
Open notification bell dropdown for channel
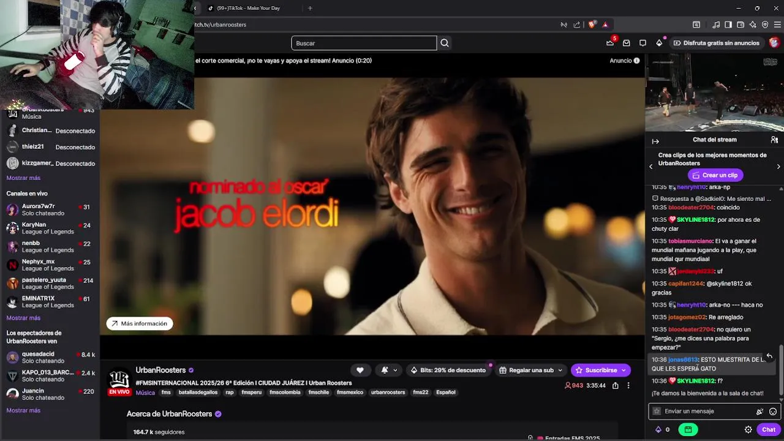click(x=389, y=370)
